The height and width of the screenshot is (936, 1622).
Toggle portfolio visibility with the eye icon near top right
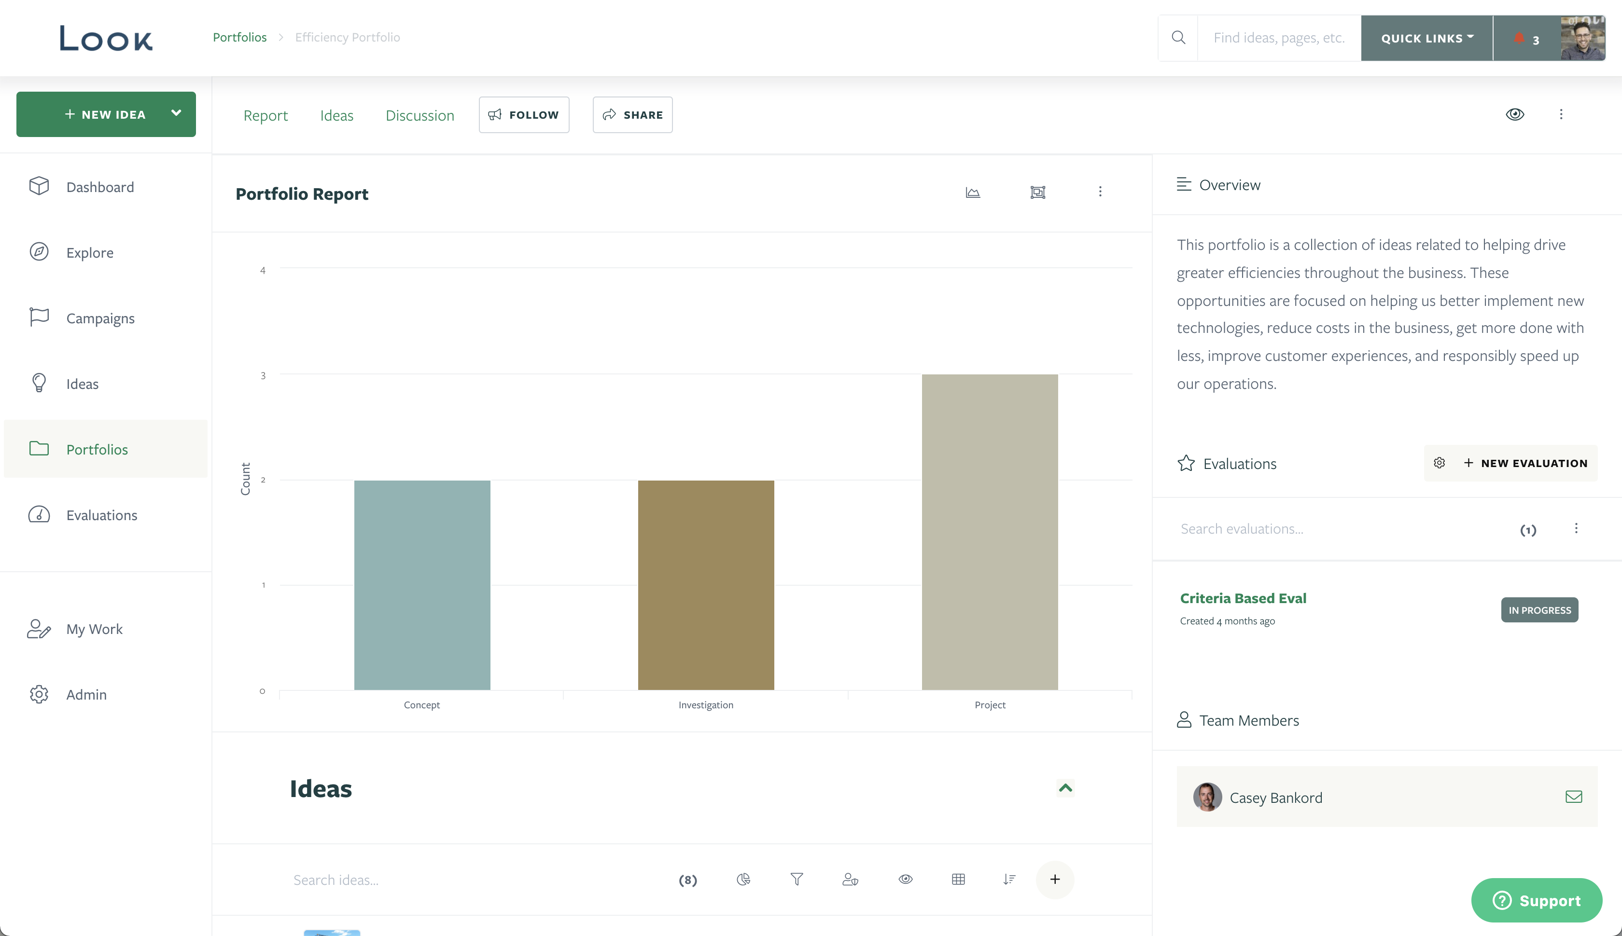click(x=1516, y=114)
